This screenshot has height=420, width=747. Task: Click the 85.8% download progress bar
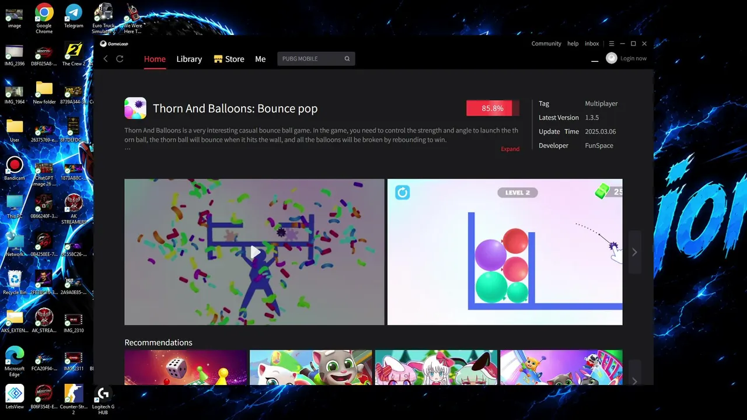(x=493, y=108)
